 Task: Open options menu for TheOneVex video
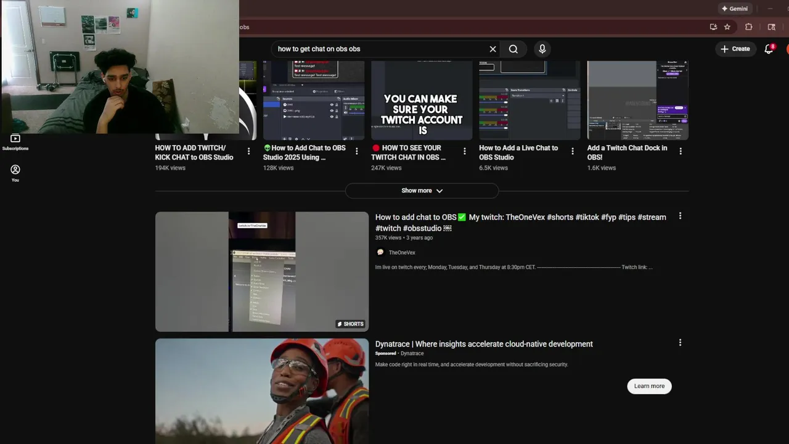click(x=680, y=216)
